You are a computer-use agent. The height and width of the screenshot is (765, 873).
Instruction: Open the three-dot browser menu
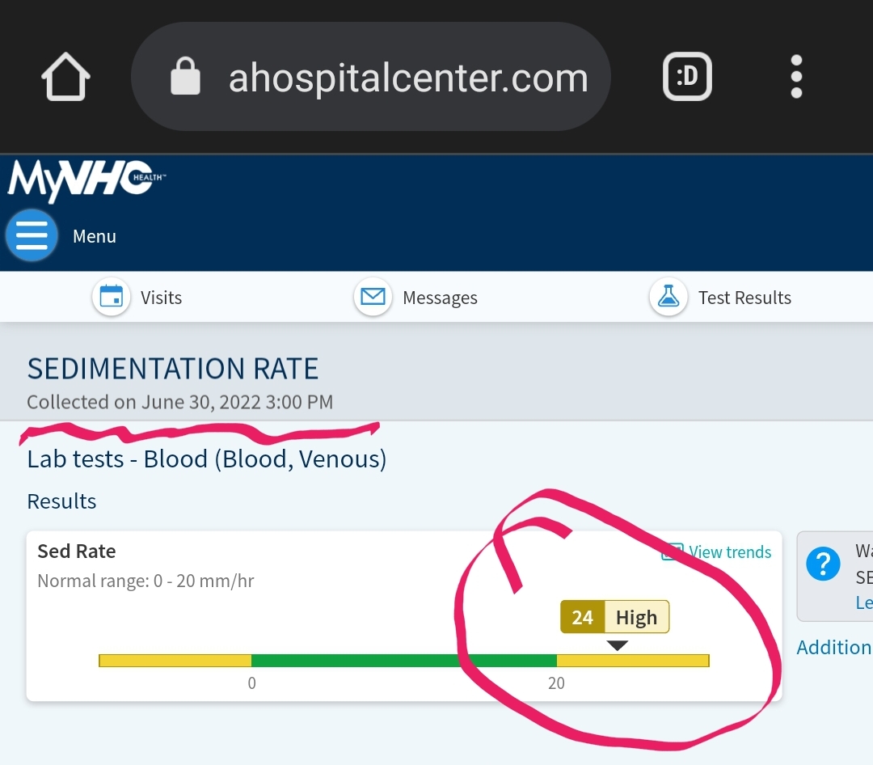(796, 78)
